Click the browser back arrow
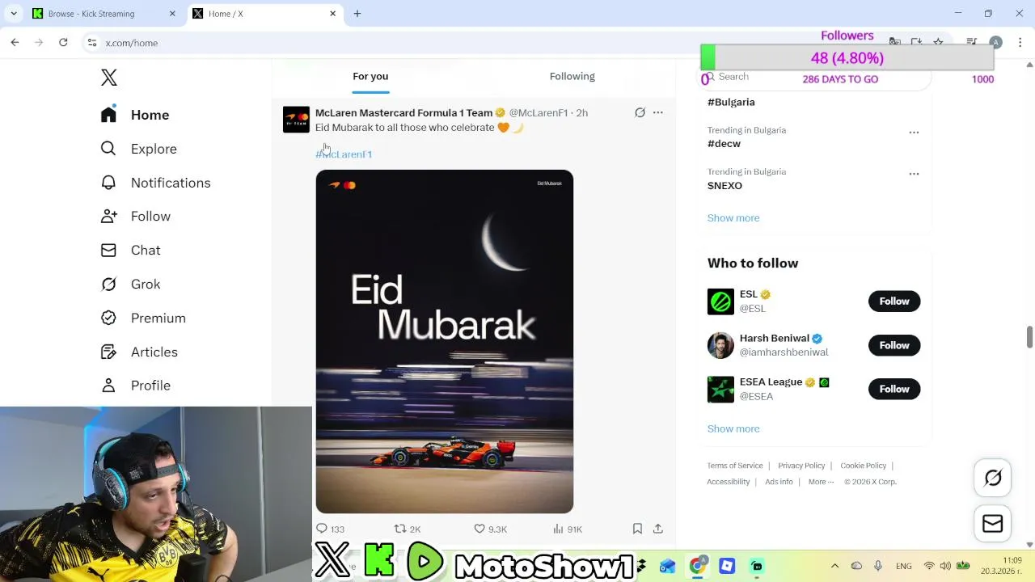The image size is (1035, 582). pos(15,43)
